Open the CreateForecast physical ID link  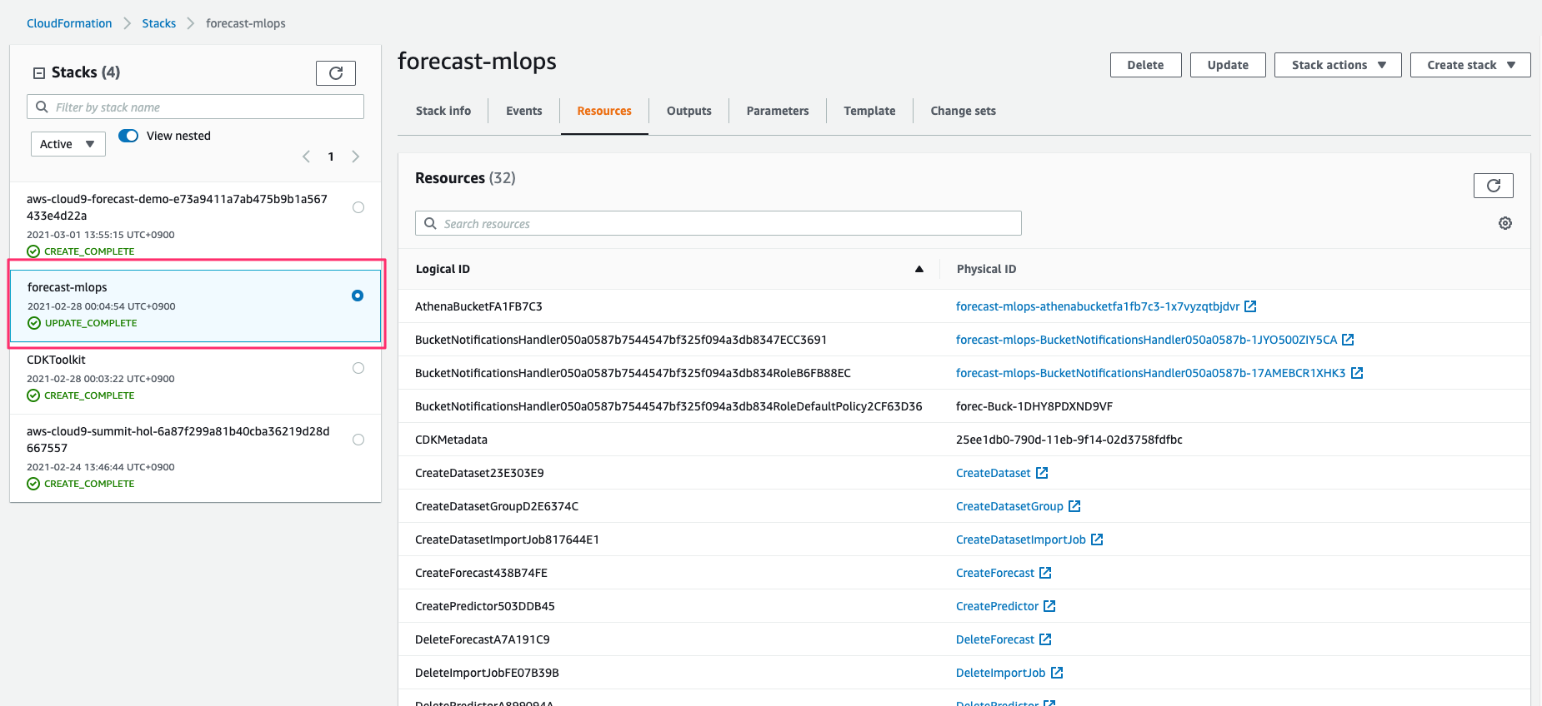(995, 573)
